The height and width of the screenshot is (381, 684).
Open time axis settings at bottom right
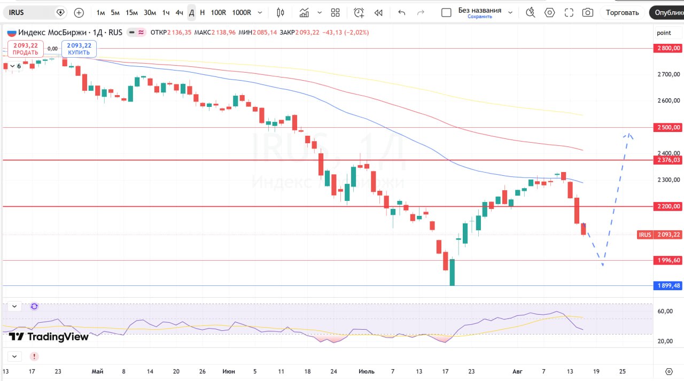pyautogui.click(x=669, y=371)
